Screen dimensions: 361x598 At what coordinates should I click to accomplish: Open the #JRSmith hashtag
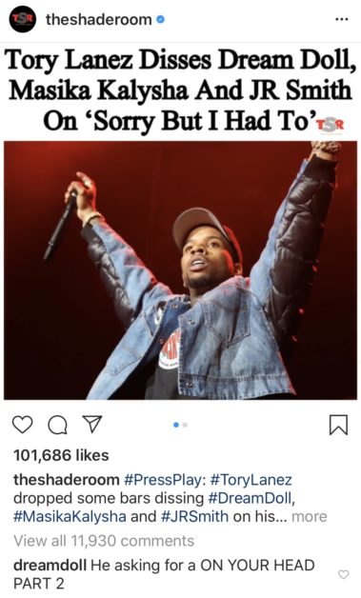(195, 517)
